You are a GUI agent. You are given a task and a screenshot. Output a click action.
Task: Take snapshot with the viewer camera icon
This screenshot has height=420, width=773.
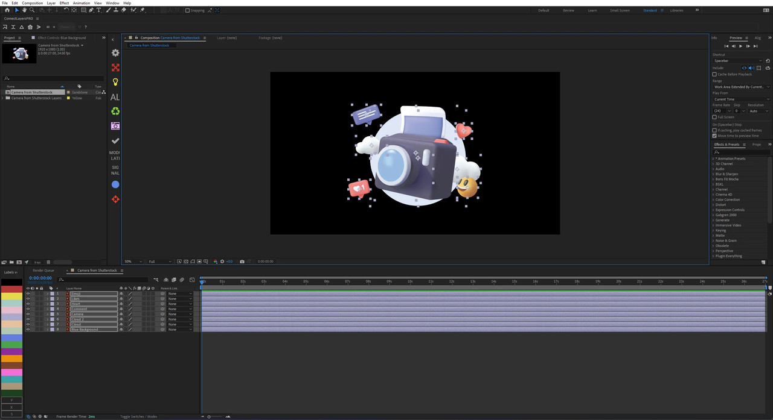(x=242, y=262)
